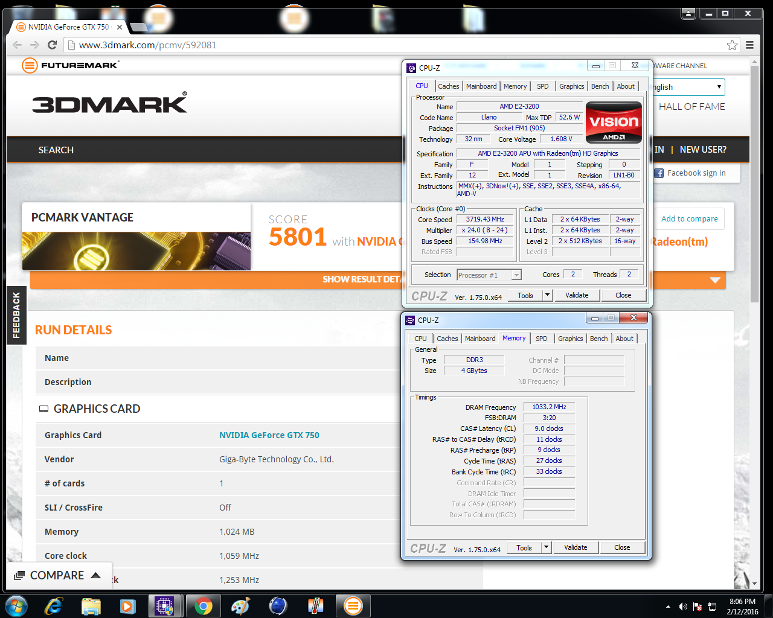Image resolution: width=773 pixels, height=618 pixels.
Task: Click the Futuremark logo
Action: point(70,65)
